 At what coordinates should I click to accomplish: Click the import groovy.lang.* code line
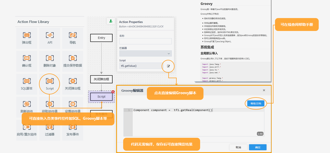pos(213,78)
